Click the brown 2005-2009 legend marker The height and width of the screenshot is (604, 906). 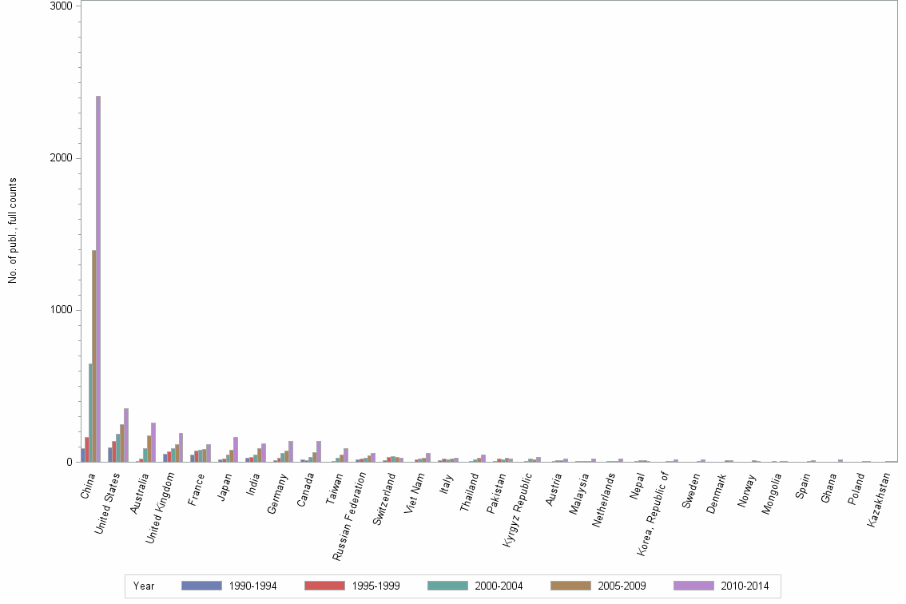(570, 586)
